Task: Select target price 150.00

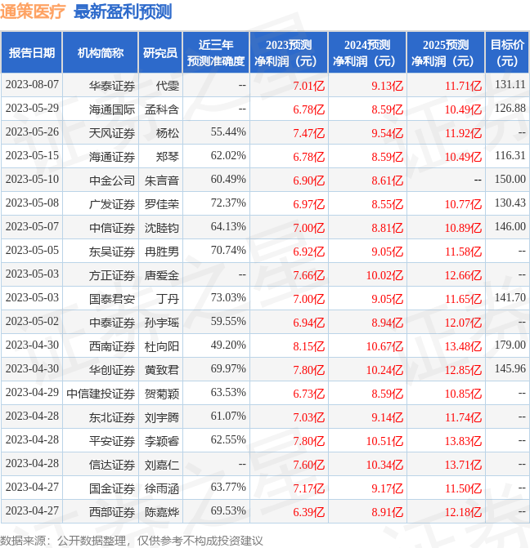Action: click(510, 180)
